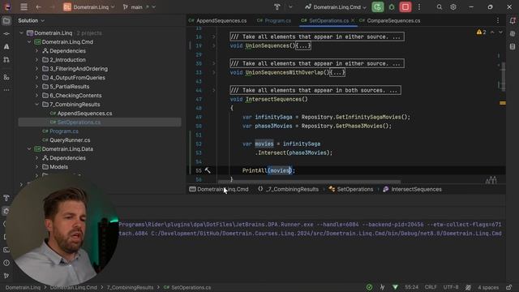The image size is (519, 292).
Task: Open the Terminal tool window icon
Action: pyautogui.click(x=6, y=250)
